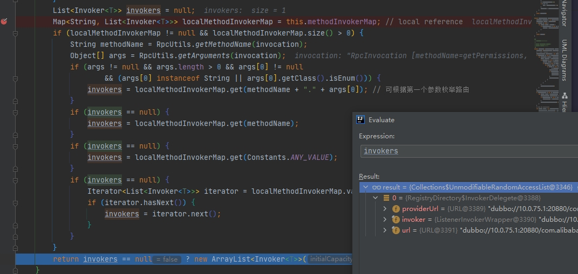The image size is (578, 274).
Task: Collapse the result node in the Evaluate tree
Action: (366, 187)
